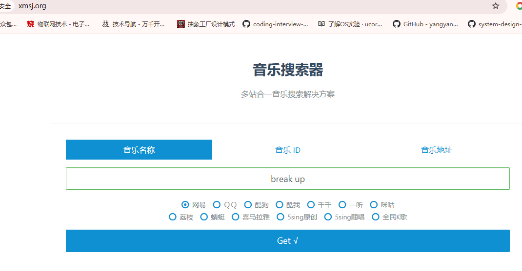This screenshot has width=522, height=271.
Task: Click the bookmark star icon in address bar
Action: (x=496, y=6)
